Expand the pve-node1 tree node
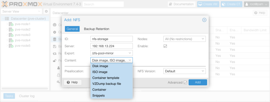This screenshot has width=270, height=102. 7,24
